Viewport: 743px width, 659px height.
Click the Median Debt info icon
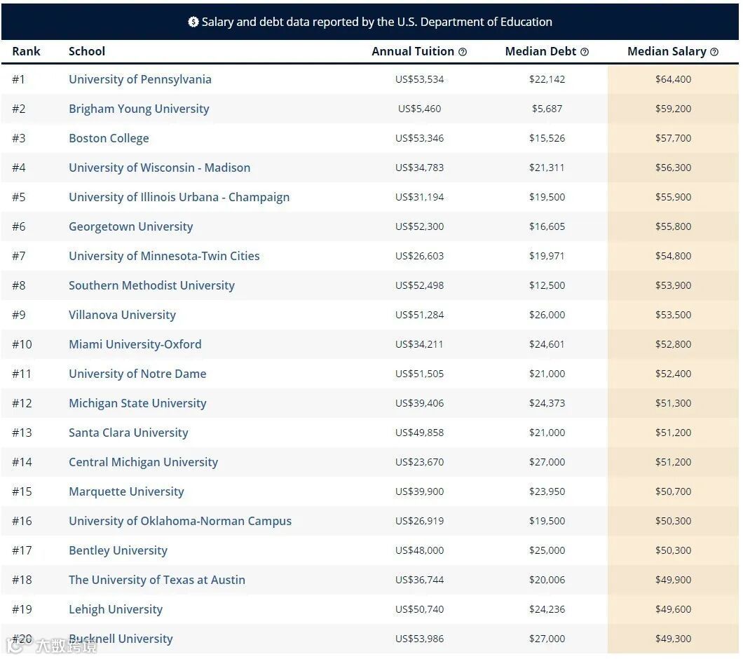click(x=585, y=52)
